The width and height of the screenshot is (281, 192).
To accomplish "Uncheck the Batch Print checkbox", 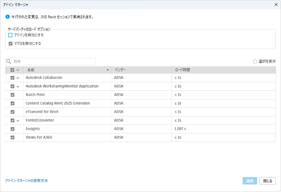I will pyautogui.click(x=12, y=95).
